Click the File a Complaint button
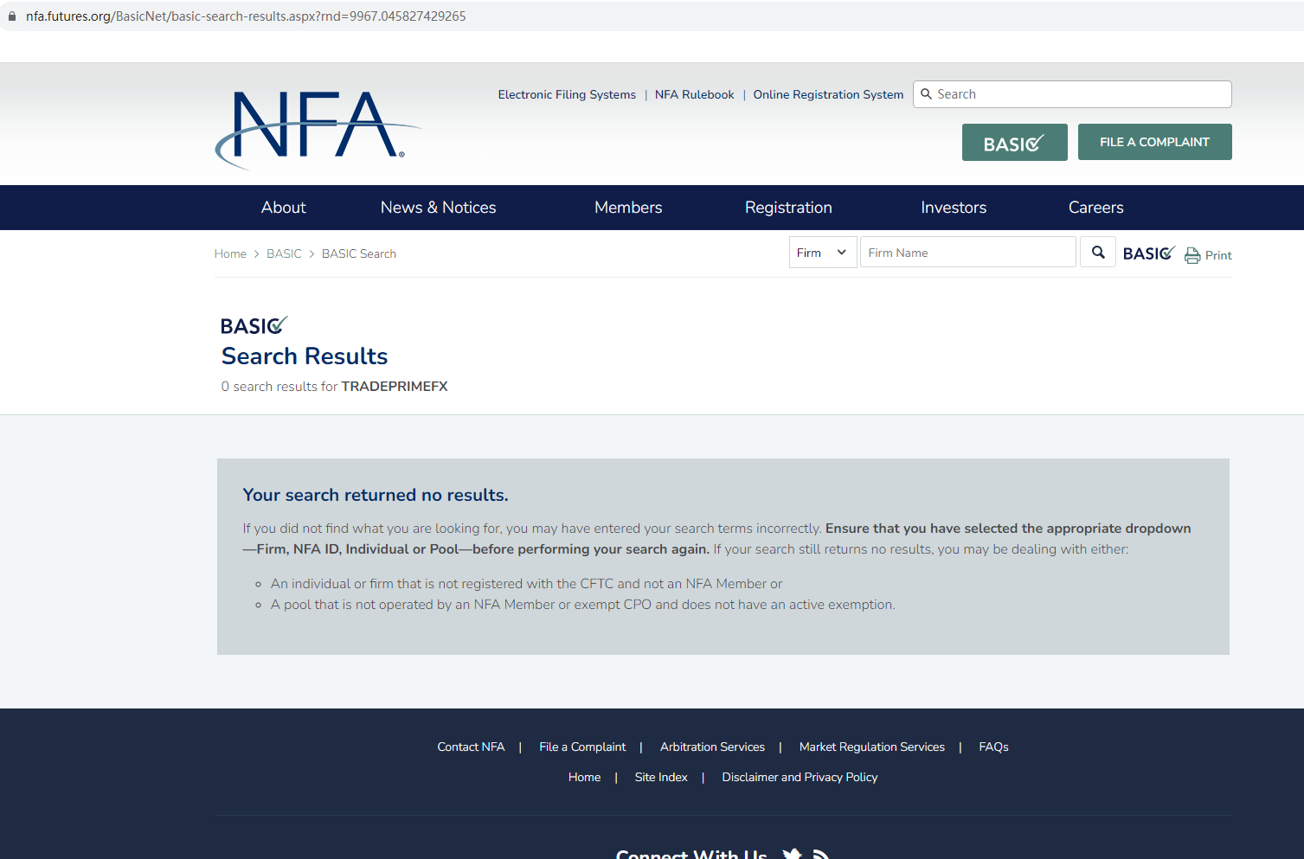1304x859 pixels. [x=1154, y=142]
